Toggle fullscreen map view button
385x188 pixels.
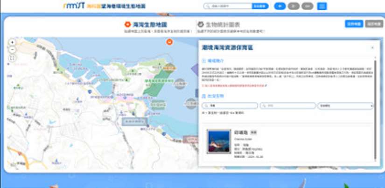[x=12, y=58]
